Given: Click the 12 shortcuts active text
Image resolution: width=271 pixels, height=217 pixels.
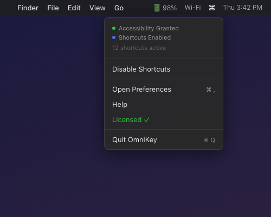Looking at the screenshot, I should tap(139, 48).
